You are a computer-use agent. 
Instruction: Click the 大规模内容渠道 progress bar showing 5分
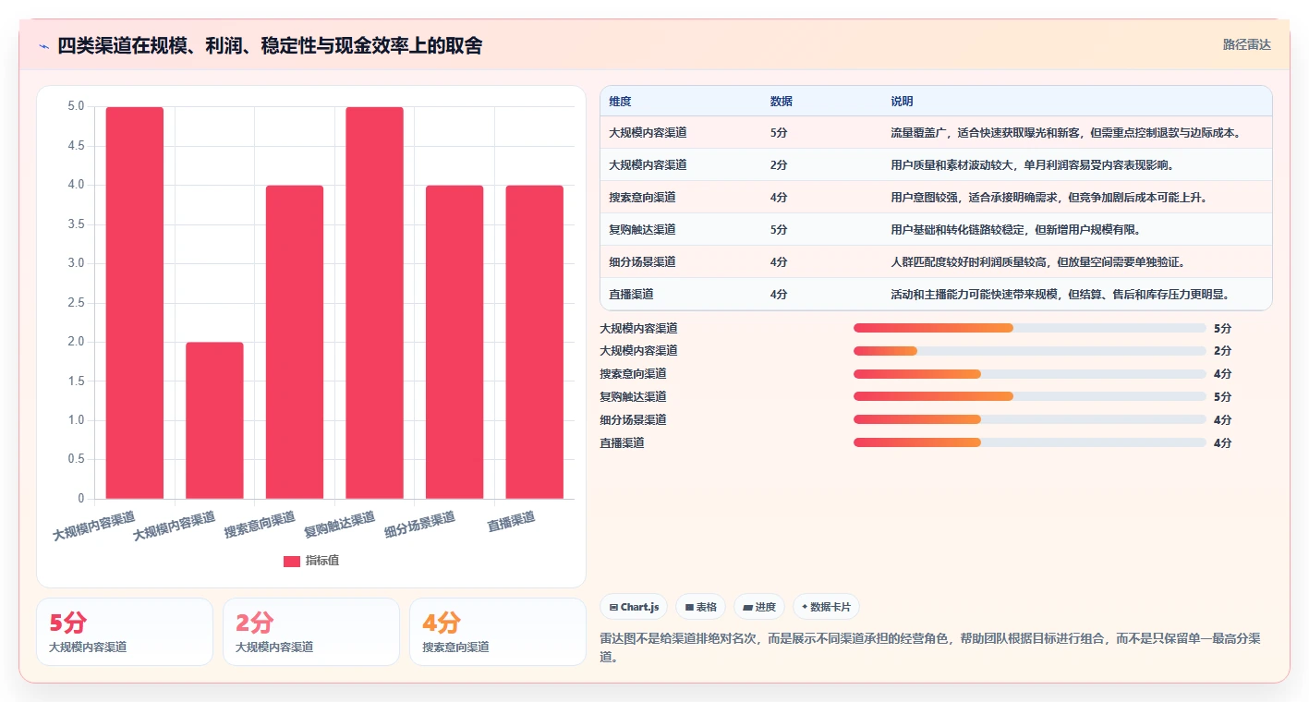(x=1030, y=328)
